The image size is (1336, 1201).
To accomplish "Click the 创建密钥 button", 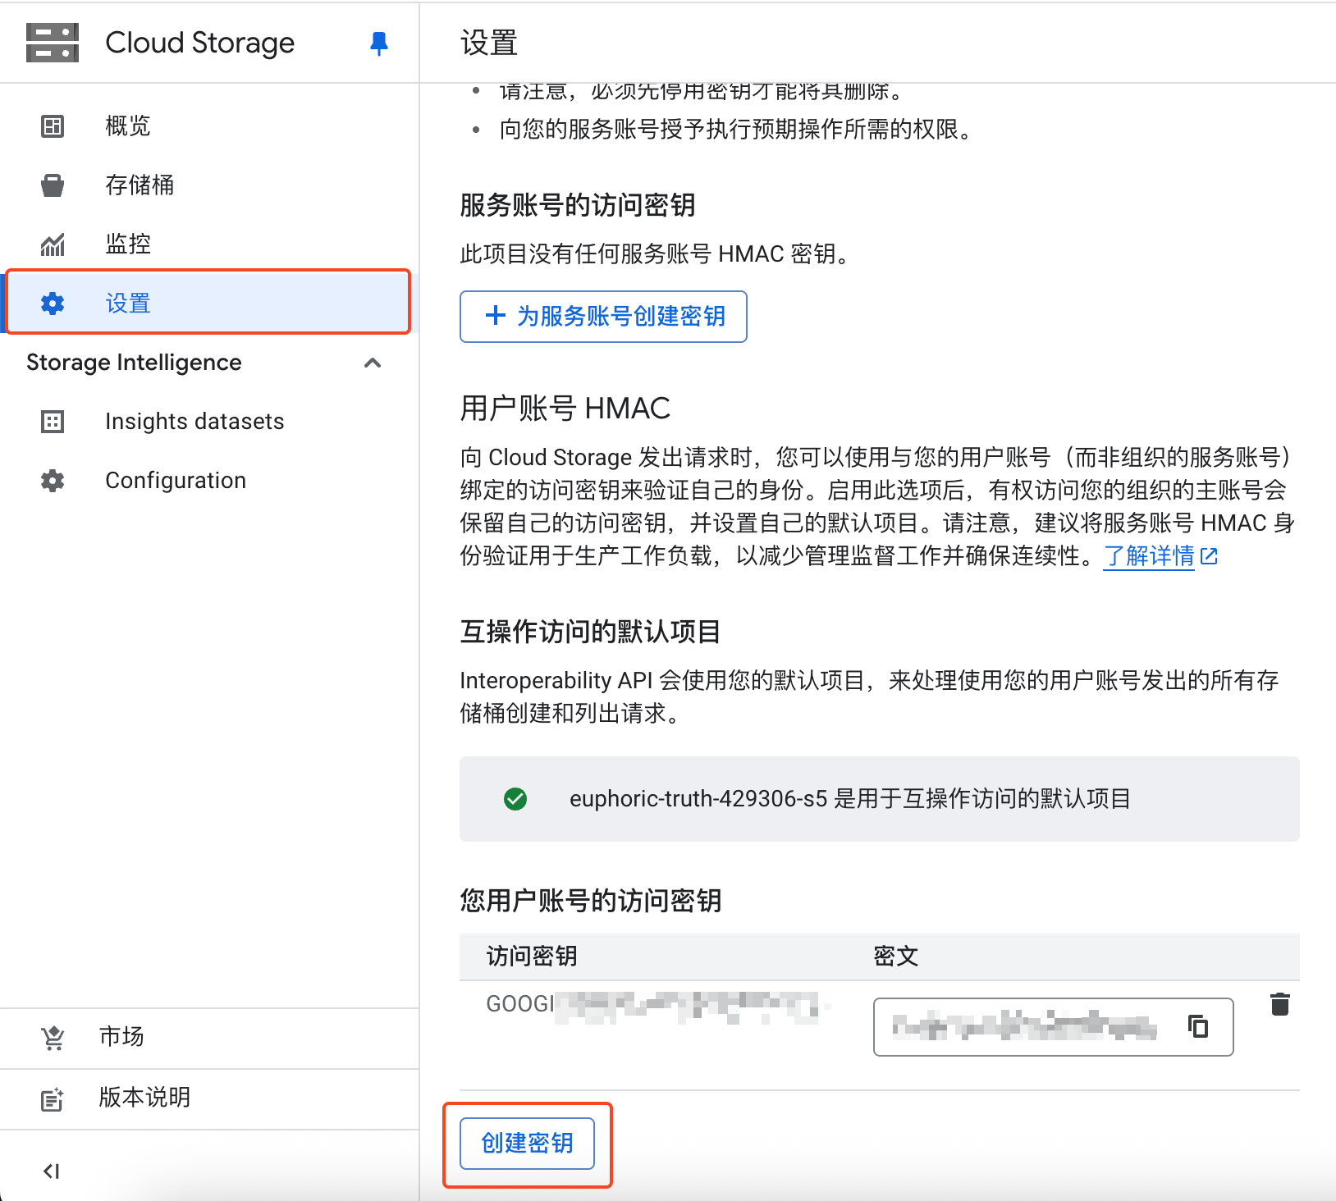I will (x=527, y=1143).
